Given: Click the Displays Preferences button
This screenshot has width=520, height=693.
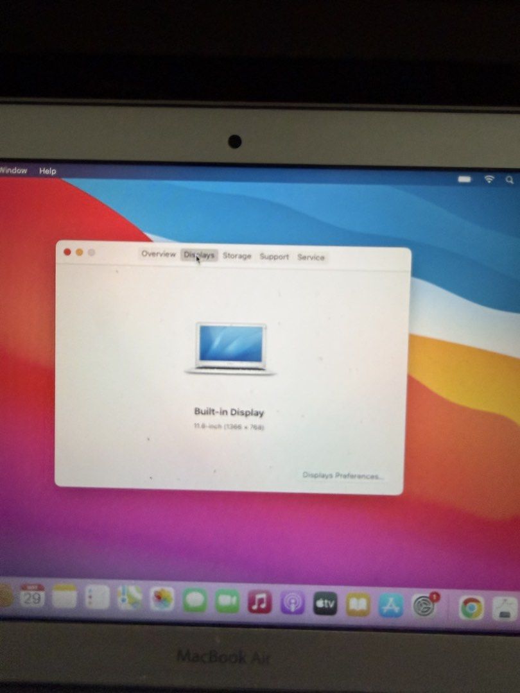Looking at the screenshot, I should click(x=343, y=476).
